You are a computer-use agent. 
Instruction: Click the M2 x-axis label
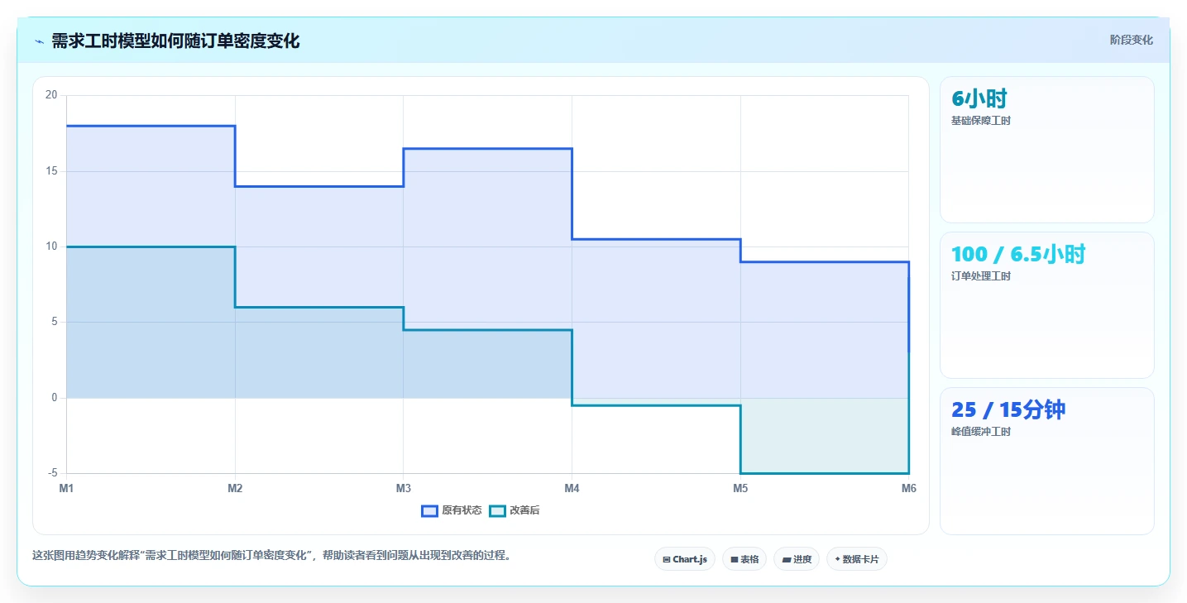click(235, 488)
